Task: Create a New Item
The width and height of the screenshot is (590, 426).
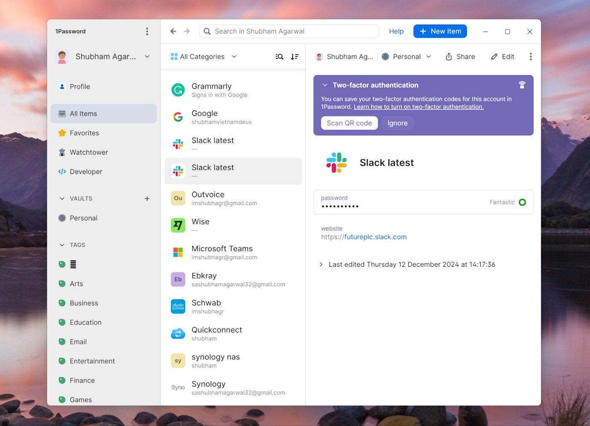Action: (x=440, y=31)
